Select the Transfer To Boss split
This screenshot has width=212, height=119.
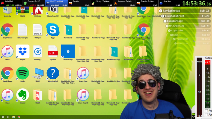pyautogui.click(x=147, y=3)
